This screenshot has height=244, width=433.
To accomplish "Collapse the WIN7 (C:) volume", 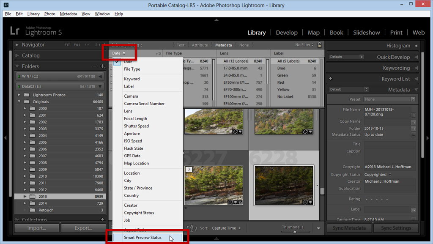I will 100,77.
